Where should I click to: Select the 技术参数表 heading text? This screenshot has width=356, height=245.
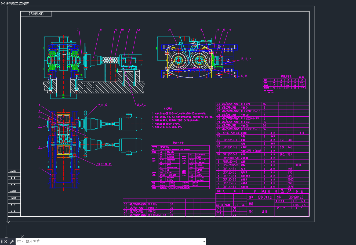click(x=178, y=143)
